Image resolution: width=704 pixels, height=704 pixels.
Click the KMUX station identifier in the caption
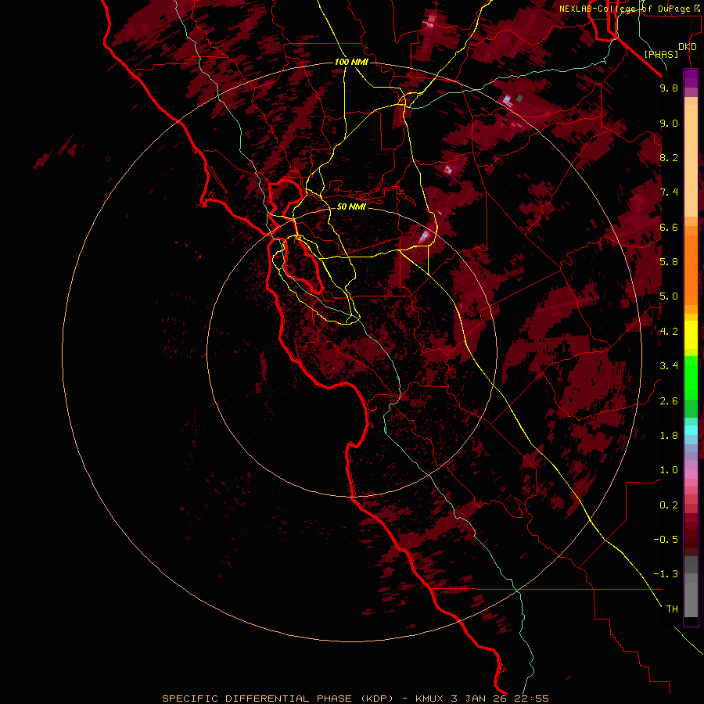[x=429, y=699]
